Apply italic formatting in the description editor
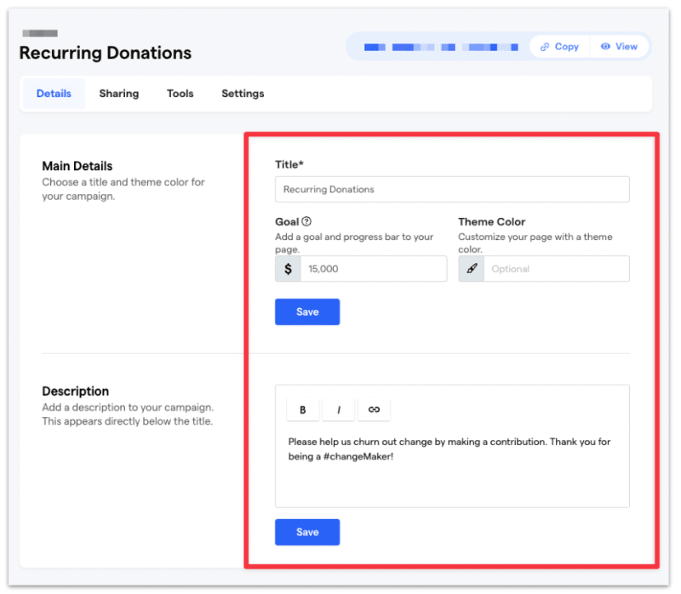 click(338, 409)
